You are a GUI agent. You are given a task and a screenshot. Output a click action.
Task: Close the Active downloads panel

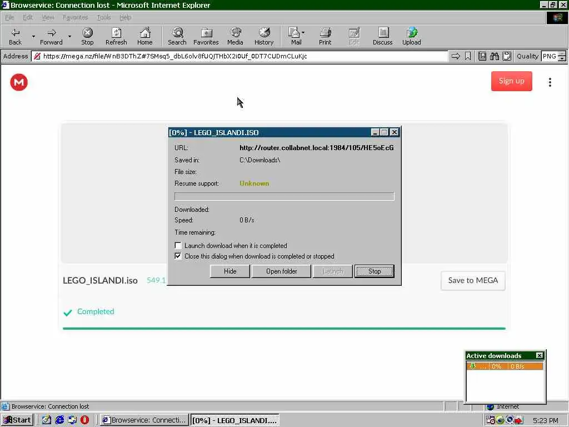540,355
